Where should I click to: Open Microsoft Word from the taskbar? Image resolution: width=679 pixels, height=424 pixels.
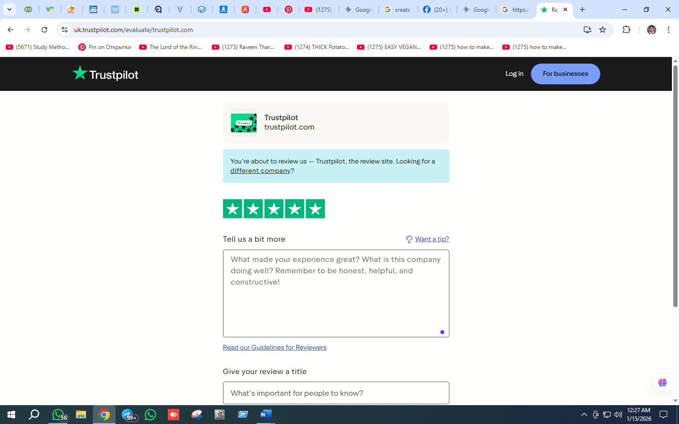[265, 415]
